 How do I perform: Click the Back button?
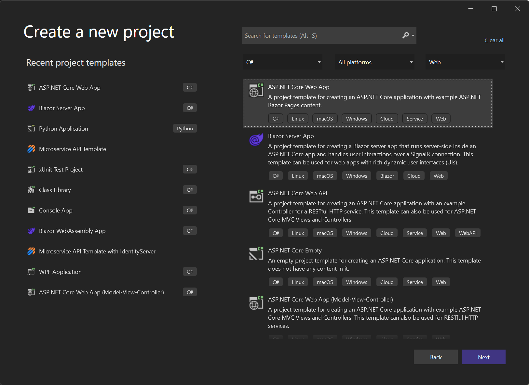pos(436,357)
